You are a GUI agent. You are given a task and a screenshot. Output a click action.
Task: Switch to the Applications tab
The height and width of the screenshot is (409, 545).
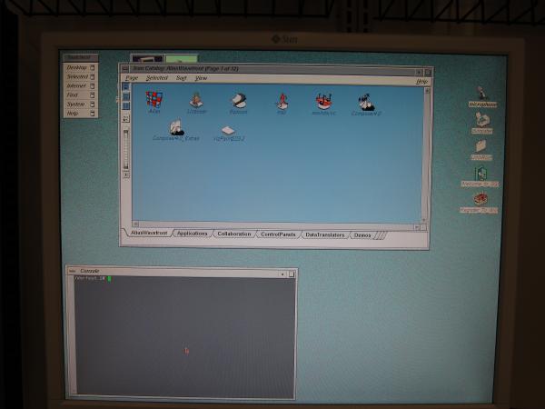pyautogui.click(x=192, y=234)
